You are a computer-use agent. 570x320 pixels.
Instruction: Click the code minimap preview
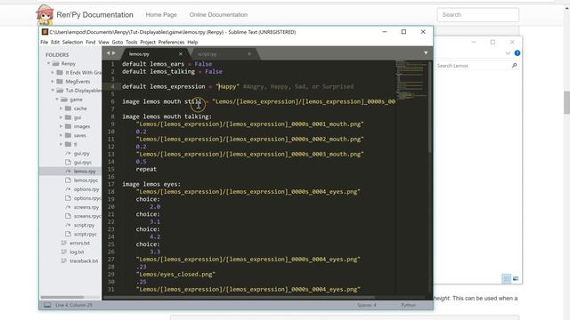[411, 80]
